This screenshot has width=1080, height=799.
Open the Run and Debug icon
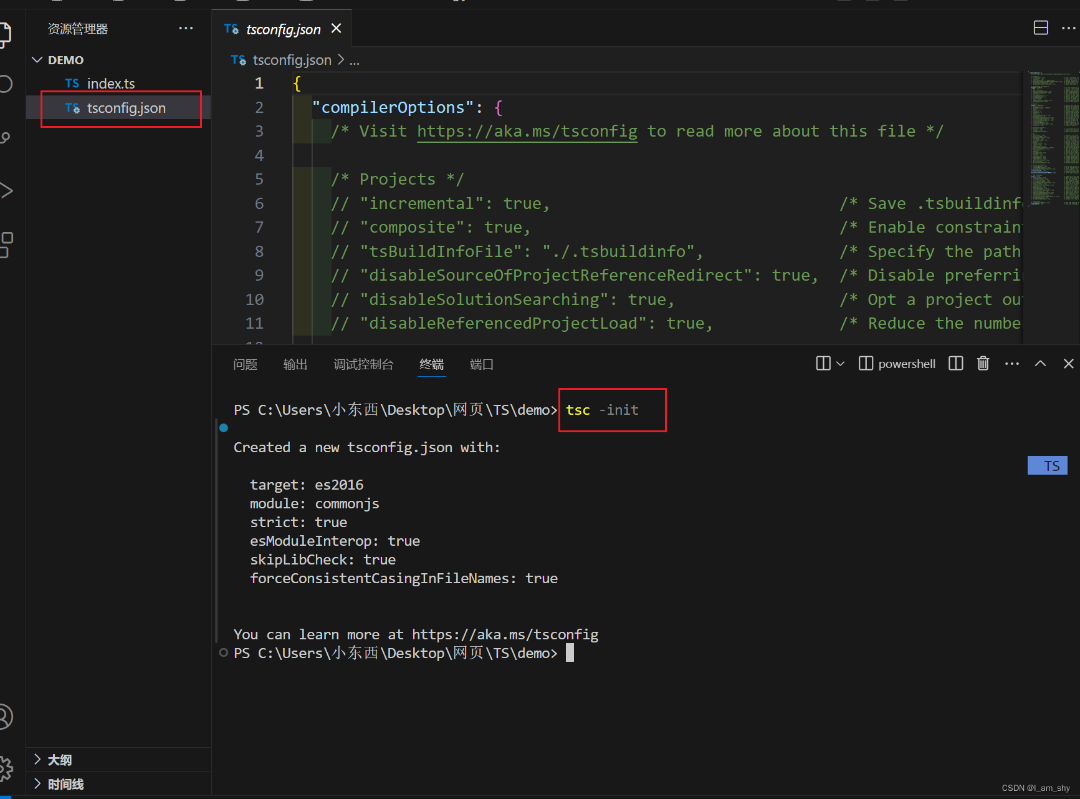pyautogui.click(x=6, y=191)
